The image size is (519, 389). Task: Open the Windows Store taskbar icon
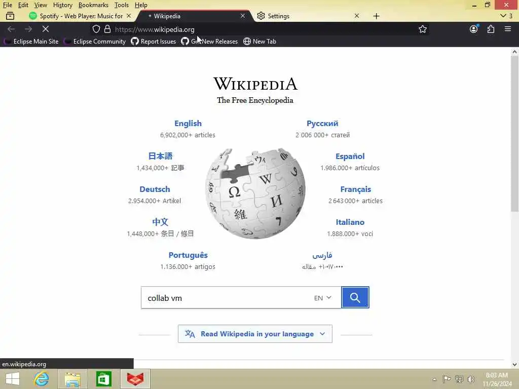[103, 379]
